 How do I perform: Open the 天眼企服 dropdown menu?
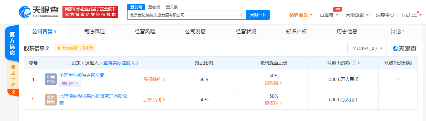pos(357,15)
